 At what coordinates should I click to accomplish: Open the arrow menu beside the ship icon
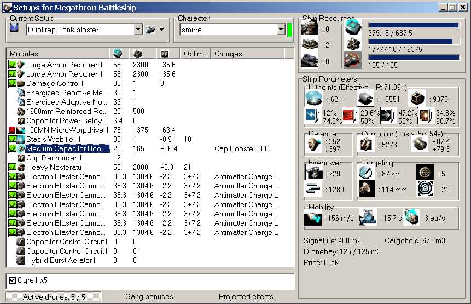162,30
